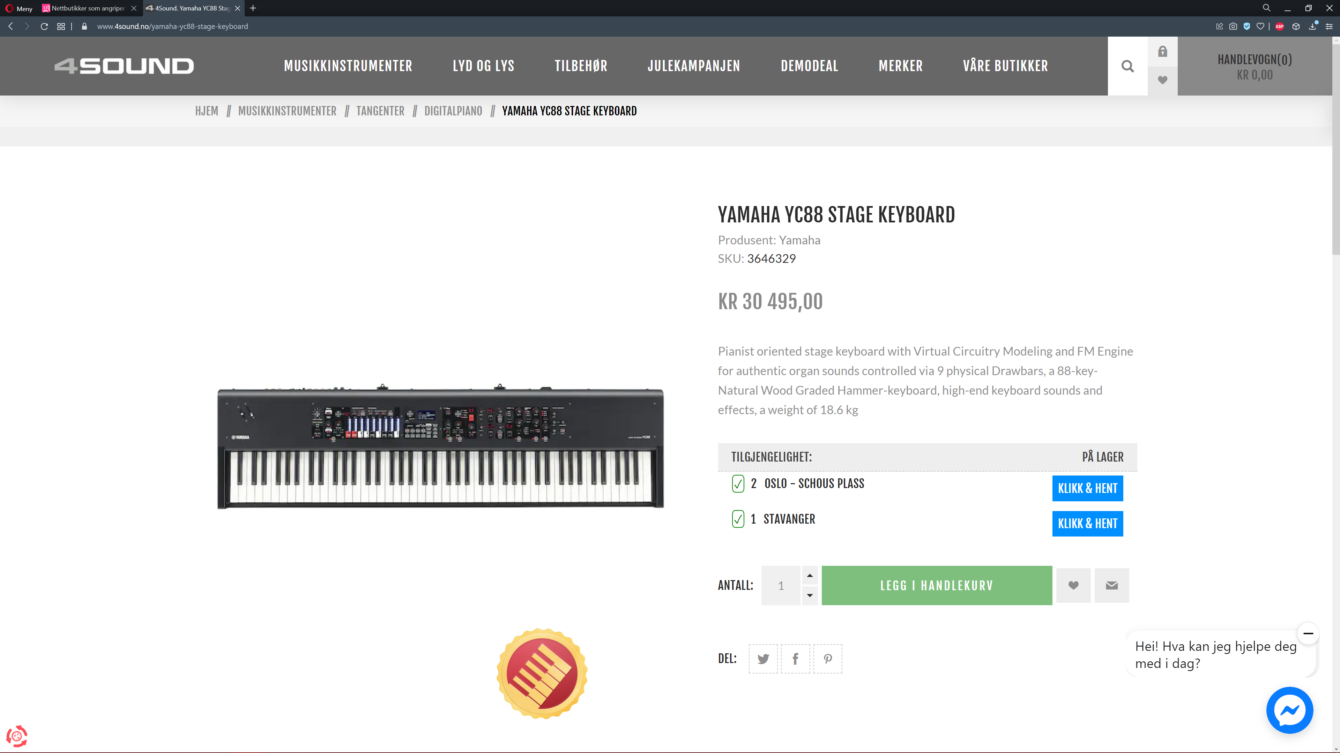The image size is (1340, 753).
Task: Decrease quantity with the down arrow
Action: click(810, 595)
